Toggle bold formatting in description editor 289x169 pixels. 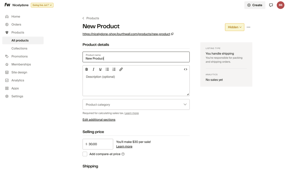tap(87, 69)
